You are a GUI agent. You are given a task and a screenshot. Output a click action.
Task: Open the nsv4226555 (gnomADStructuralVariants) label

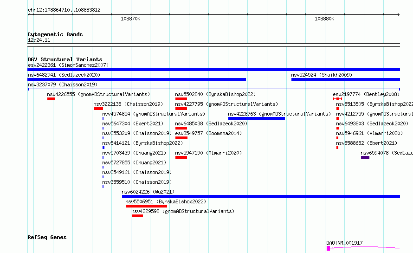click(98, 94)
